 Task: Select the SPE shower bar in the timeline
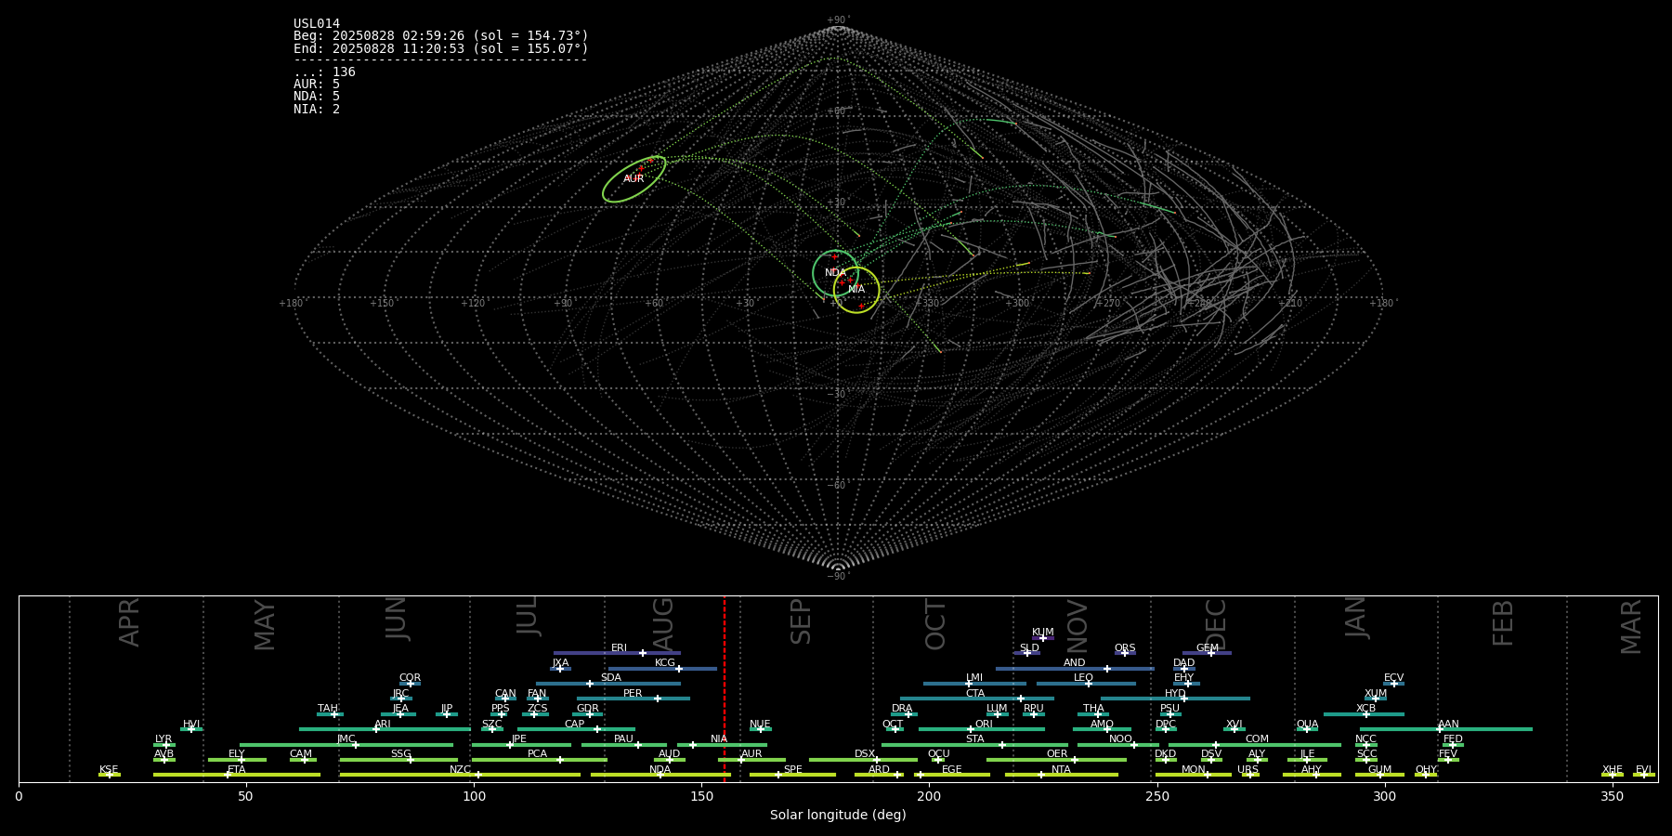tap(792, 775)
